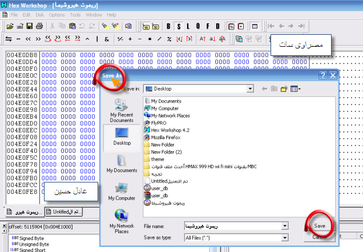Open the Disk menu

click(x=39, y=15)
